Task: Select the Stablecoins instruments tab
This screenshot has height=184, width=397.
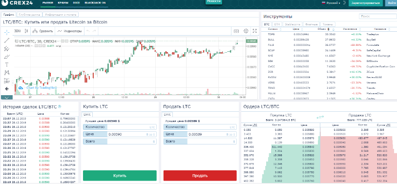Action: 293,24
